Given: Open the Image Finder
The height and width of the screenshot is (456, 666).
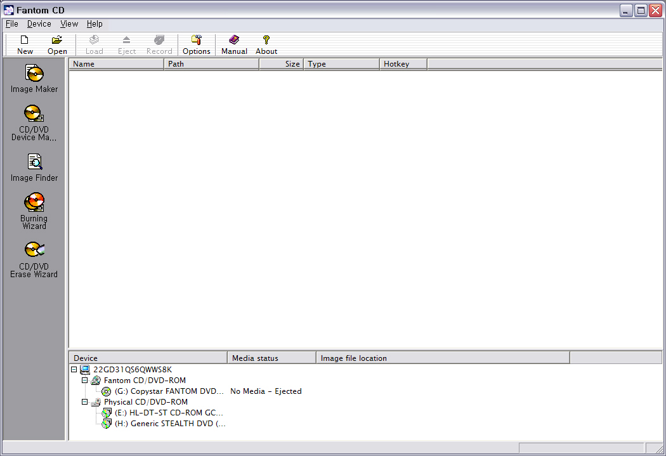Looking at the screenshot, I should [x=34, y=167].
